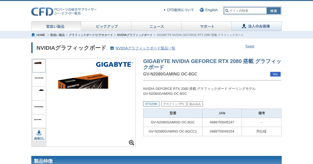This screenshot has height=164, width=313.
Task: Open the 法人のお客様 navigation tab
Action: (256, 26)
